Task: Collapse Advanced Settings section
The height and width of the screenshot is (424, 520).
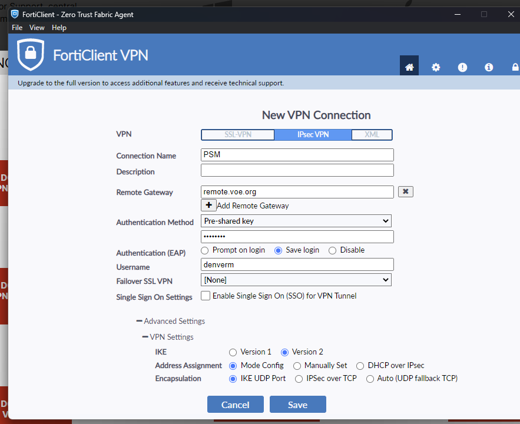Action: pyautogui.click(x=171, y=321)
